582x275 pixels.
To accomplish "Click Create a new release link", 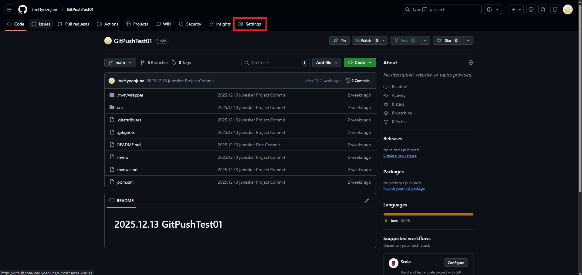I will [x=400, y=155].
